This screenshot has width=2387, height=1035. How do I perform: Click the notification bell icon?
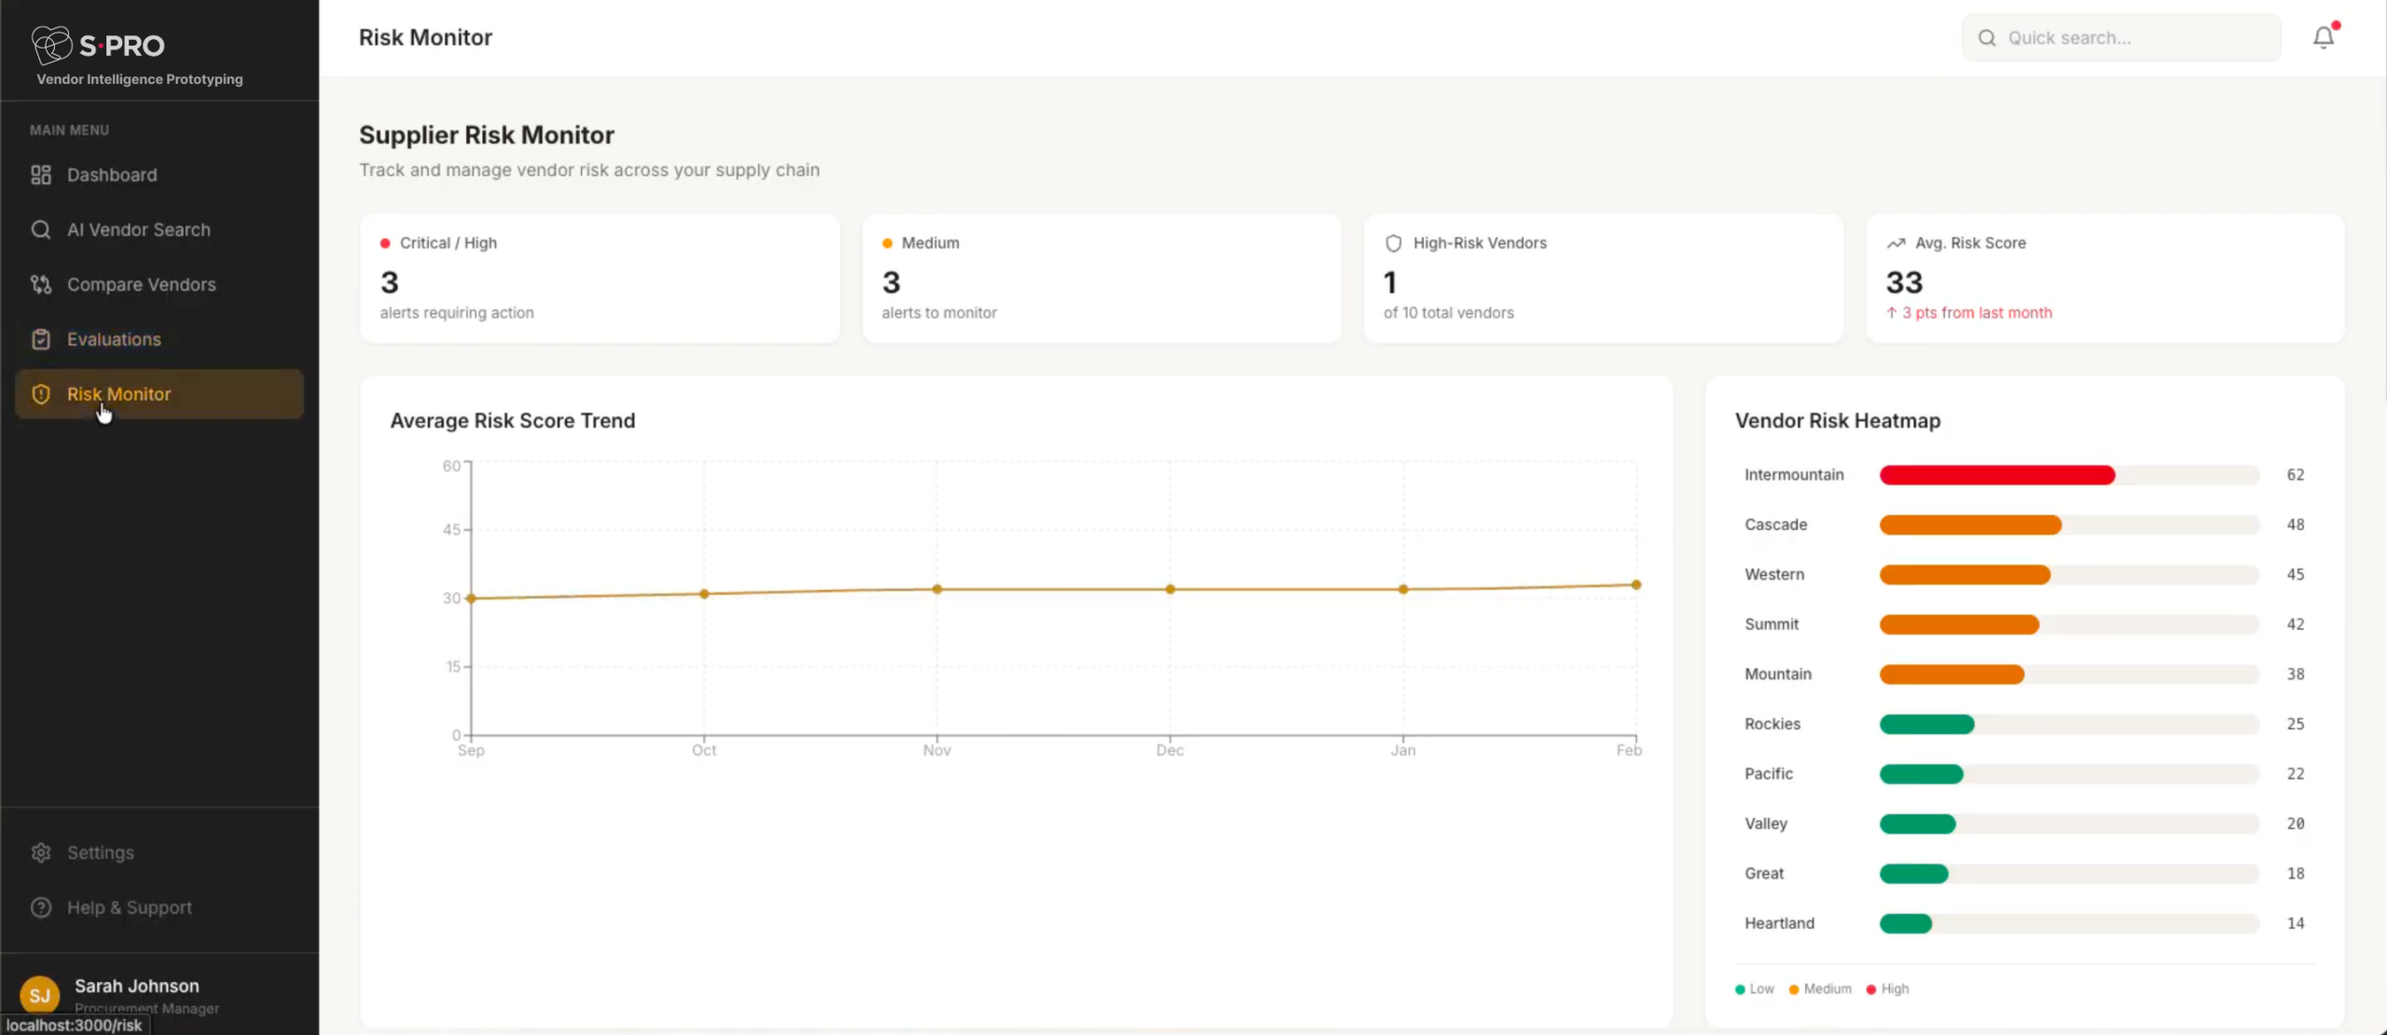[2323, 37]
